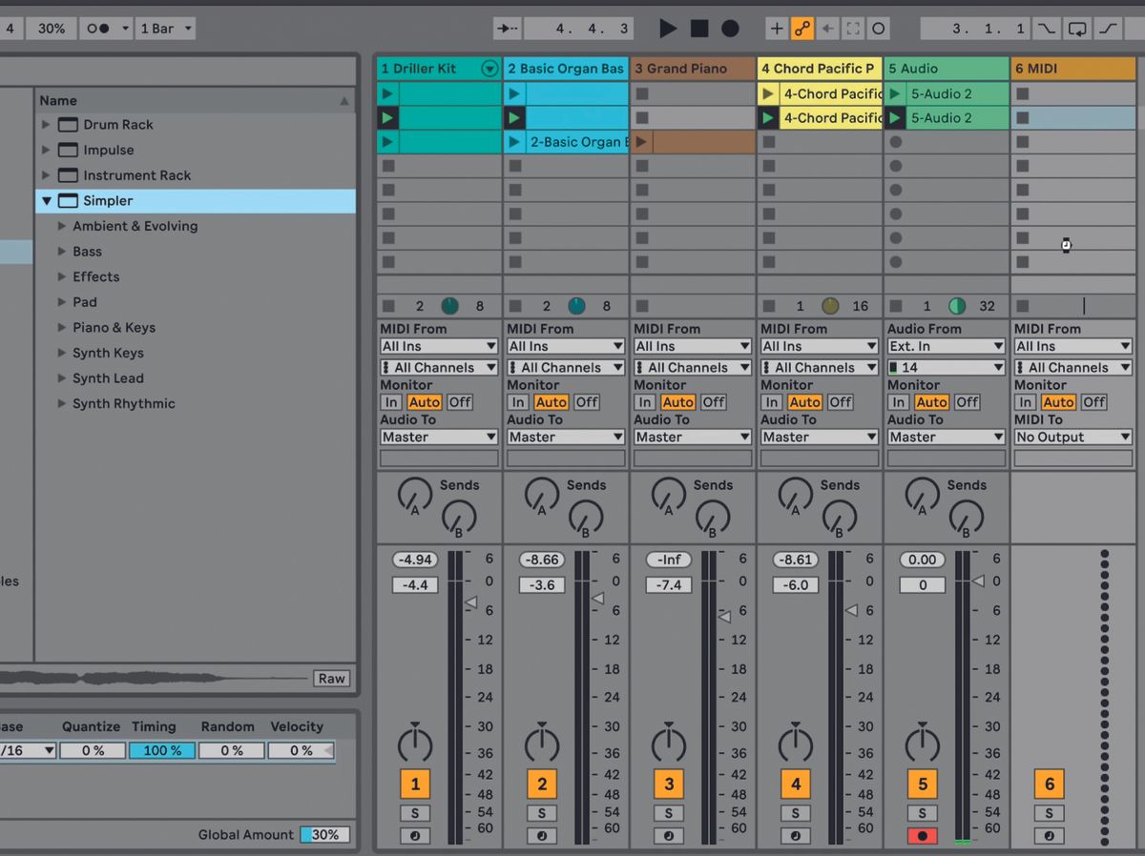This screenshot has width=1145, height=856.
Task: Expand the Impulse folder
Action: click(46, 150)
